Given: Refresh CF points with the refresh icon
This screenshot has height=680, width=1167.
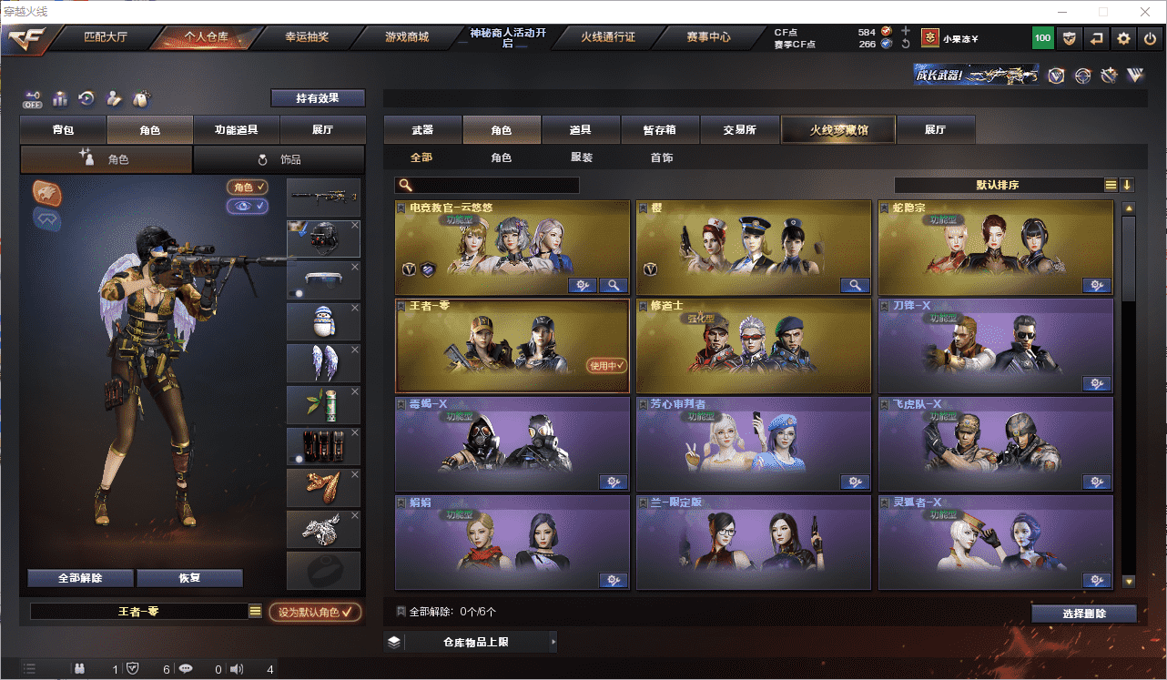Looking at the screenshot, I should coord(906,44).
